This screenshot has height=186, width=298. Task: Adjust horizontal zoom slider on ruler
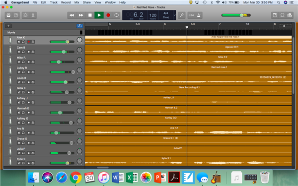(x=284, y=26)
